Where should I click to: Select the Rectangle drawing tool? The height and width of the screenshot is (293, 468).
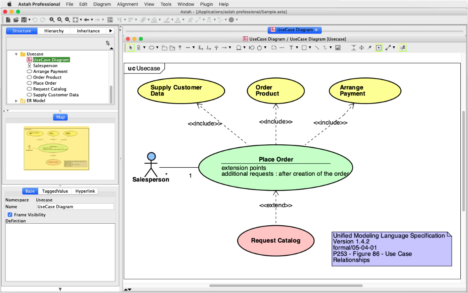304,48
